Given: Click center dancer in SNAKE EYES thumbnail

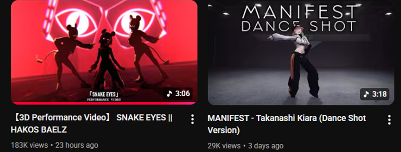Looking at the screenshot, I should [x=105, y=59].
